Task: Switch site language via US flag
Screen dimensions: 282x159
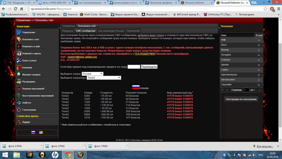Action: coord(41,132)
